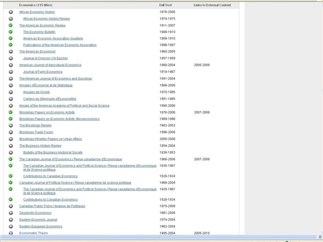
Task: Click the full text range "1911-2007"
Action: [x=167, y=26]
